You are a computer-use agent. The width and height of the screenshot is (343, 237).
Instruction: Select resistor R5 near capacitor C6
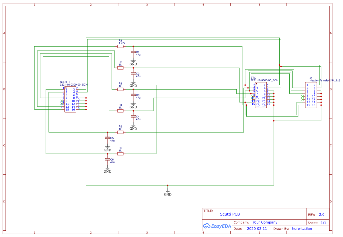point(120,153)
